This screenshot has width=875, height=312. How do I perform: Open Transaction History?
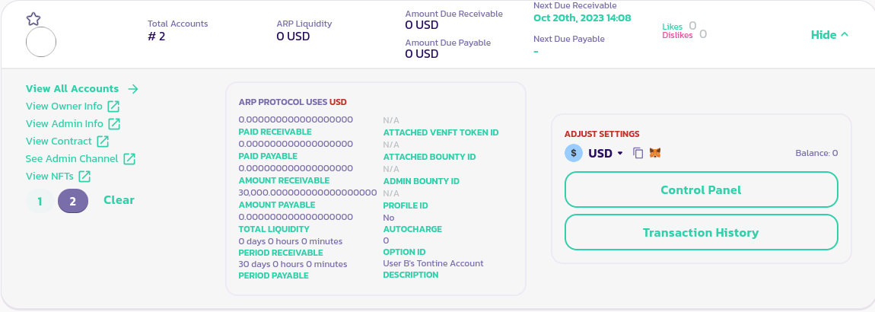tap(701, 233)
